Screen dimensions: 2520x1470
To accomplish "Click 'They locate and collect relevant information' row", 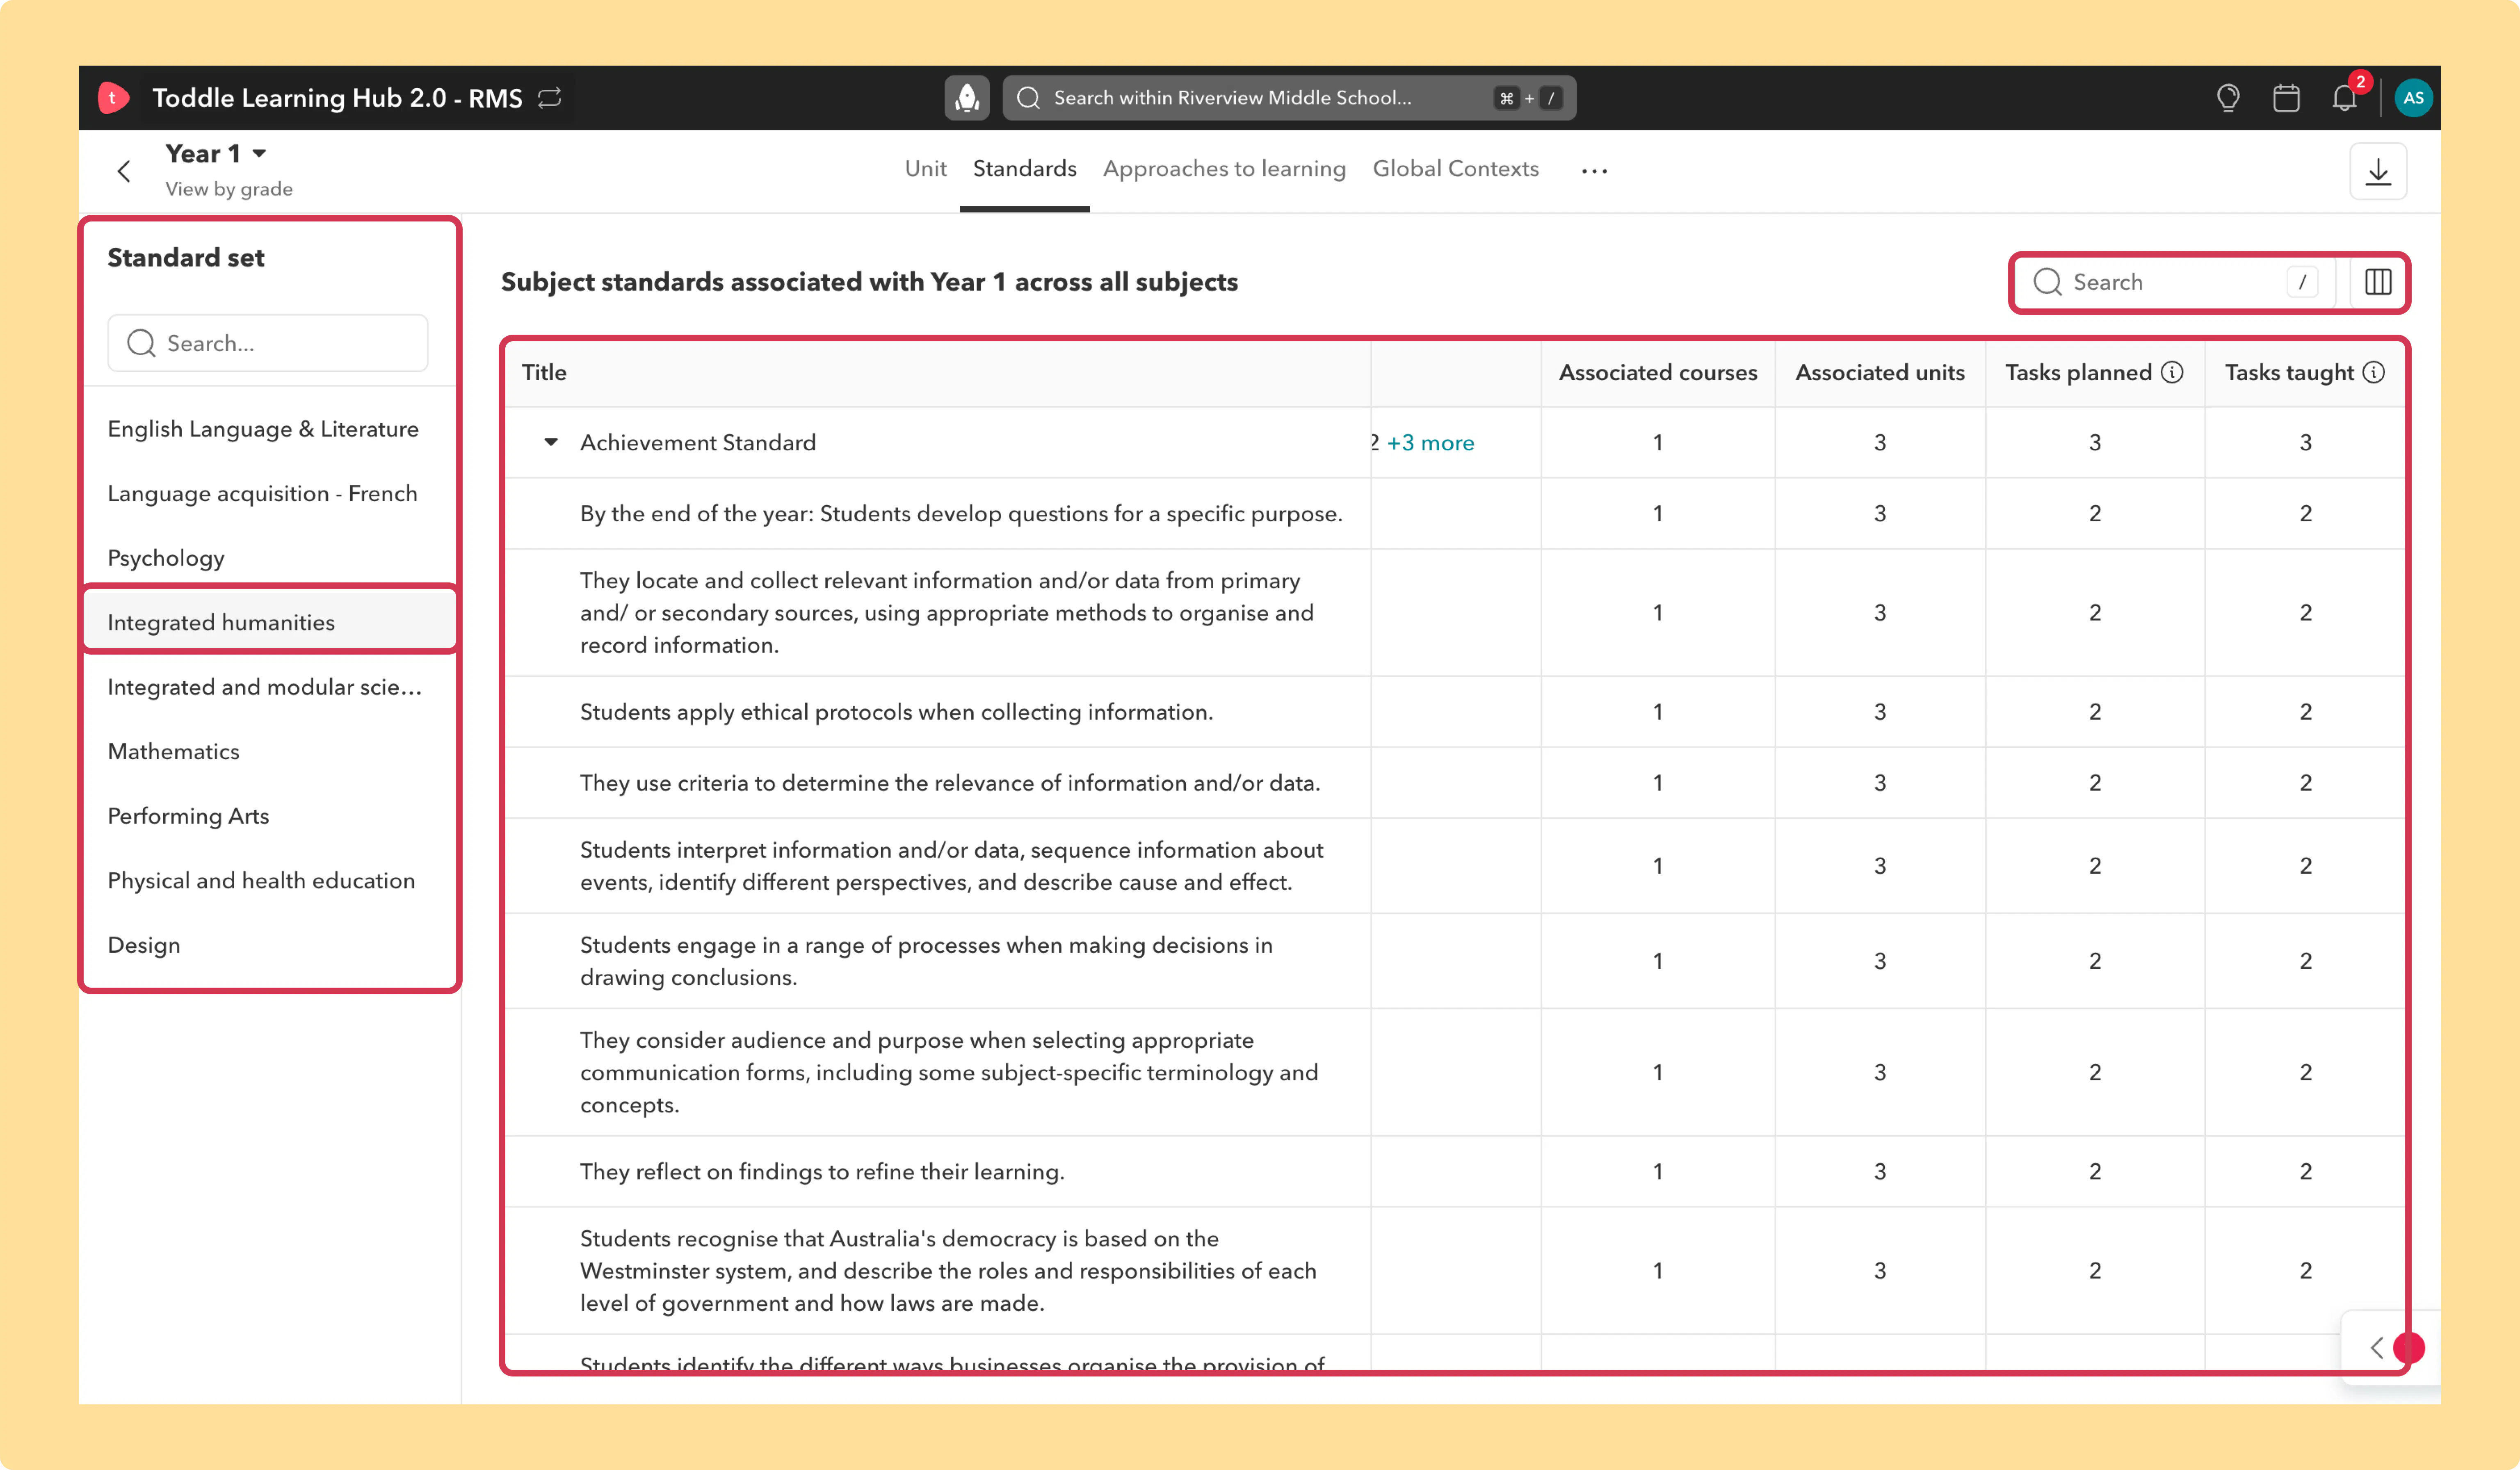I will coord(1454,613).
